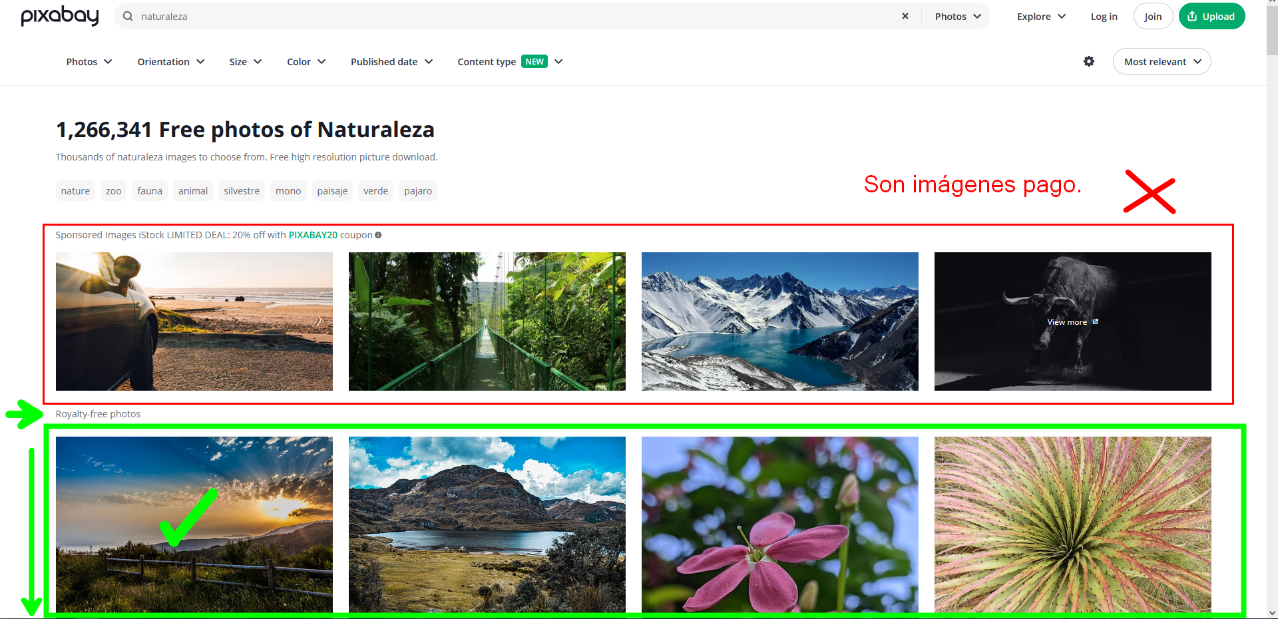Click the search magnifier icon
1278x619 pixels.
[x=126, y=16]
